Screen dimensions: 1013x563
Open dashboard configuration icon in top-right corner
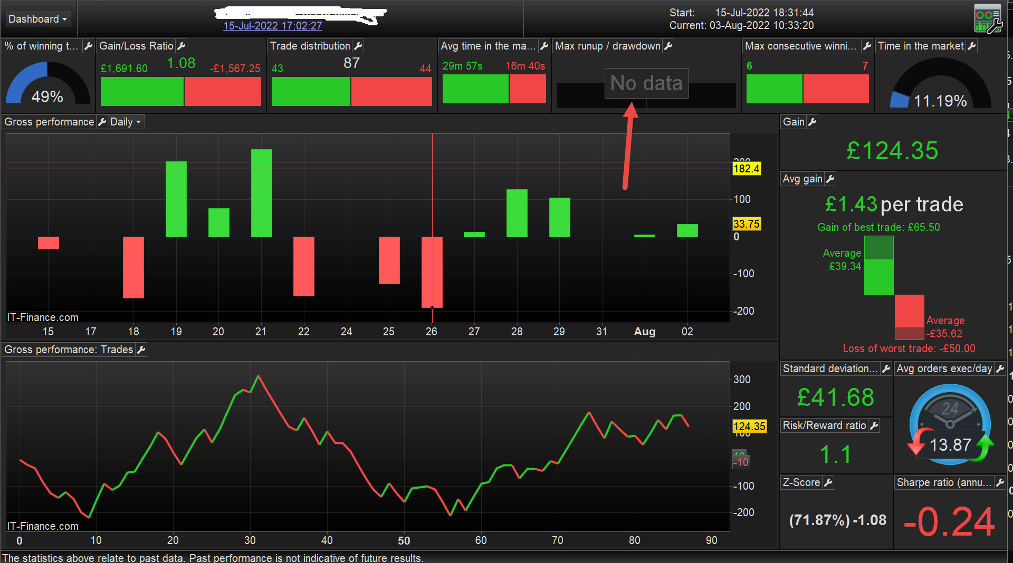point(988,19)
